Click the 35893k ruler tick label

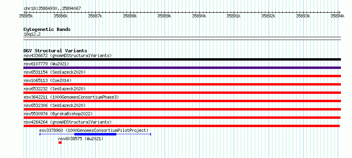tap(303, 16)
